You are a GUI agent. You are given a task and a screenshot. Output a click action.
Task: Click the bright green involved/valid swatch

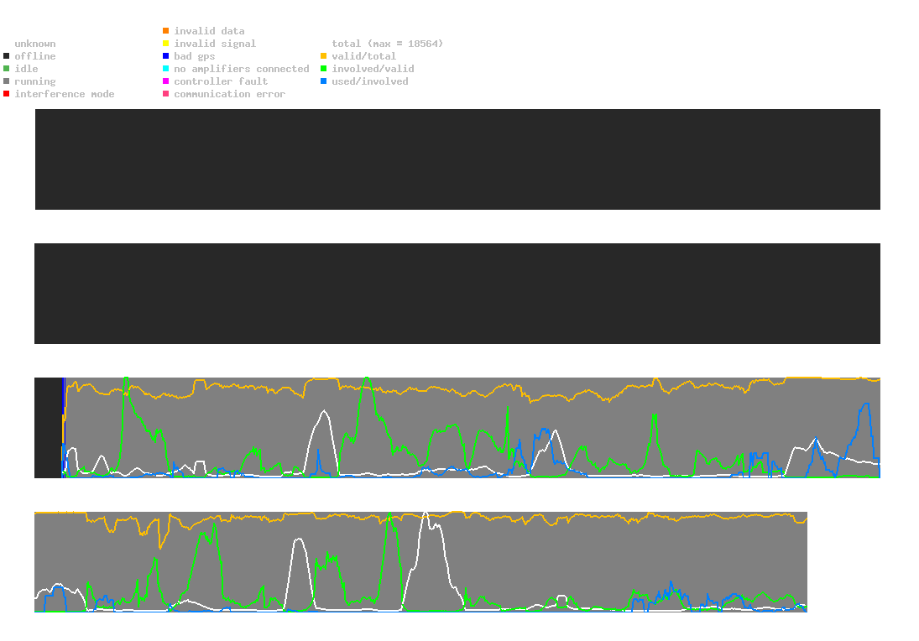[x=323, y=69]
